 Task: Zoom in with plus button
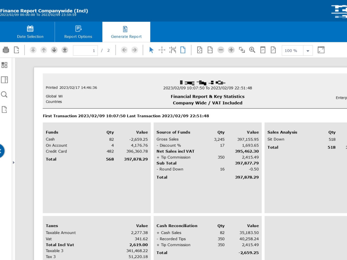[x=231, y=50]
